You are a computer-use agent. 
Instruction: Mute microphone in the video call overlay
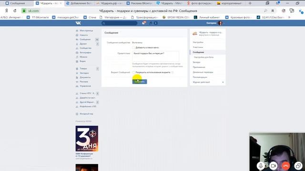[x=261, y=166]
